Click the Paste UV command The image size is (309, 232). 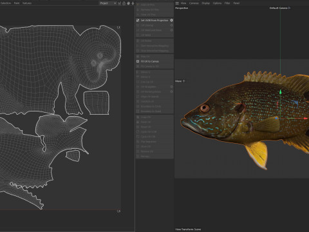(x=144, y=122)
